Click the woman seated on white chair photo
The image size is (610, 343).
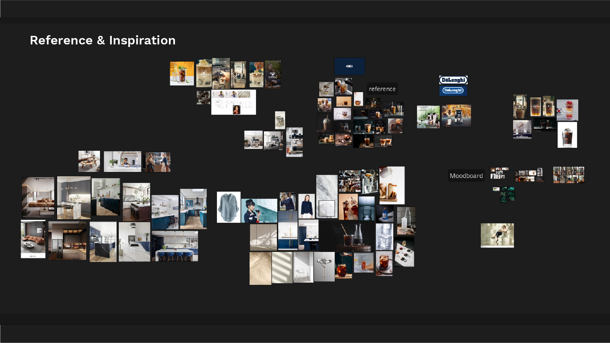(x=497, y=235)
